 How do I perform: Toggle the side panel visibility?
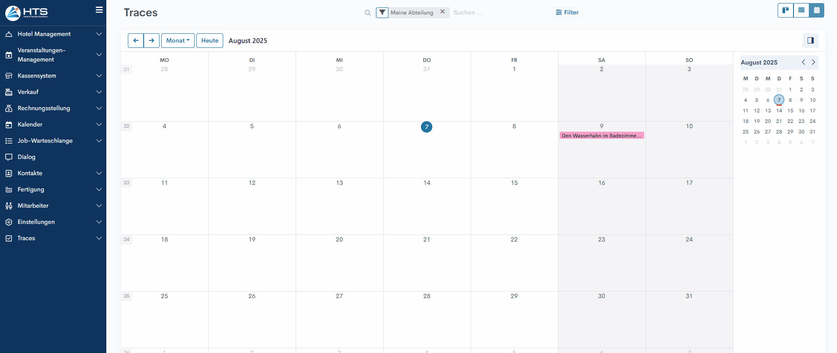[810, 41]
